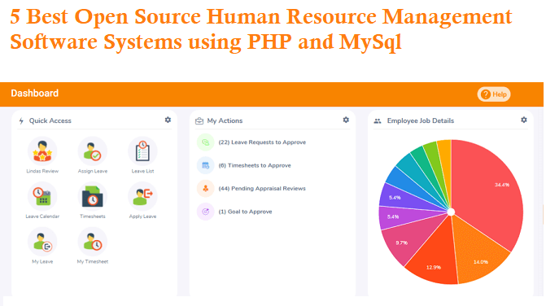The width and height of the screenshot is (546, 306).
Task: Click the My Actions briefcase icon
Action: coord(199,120)
